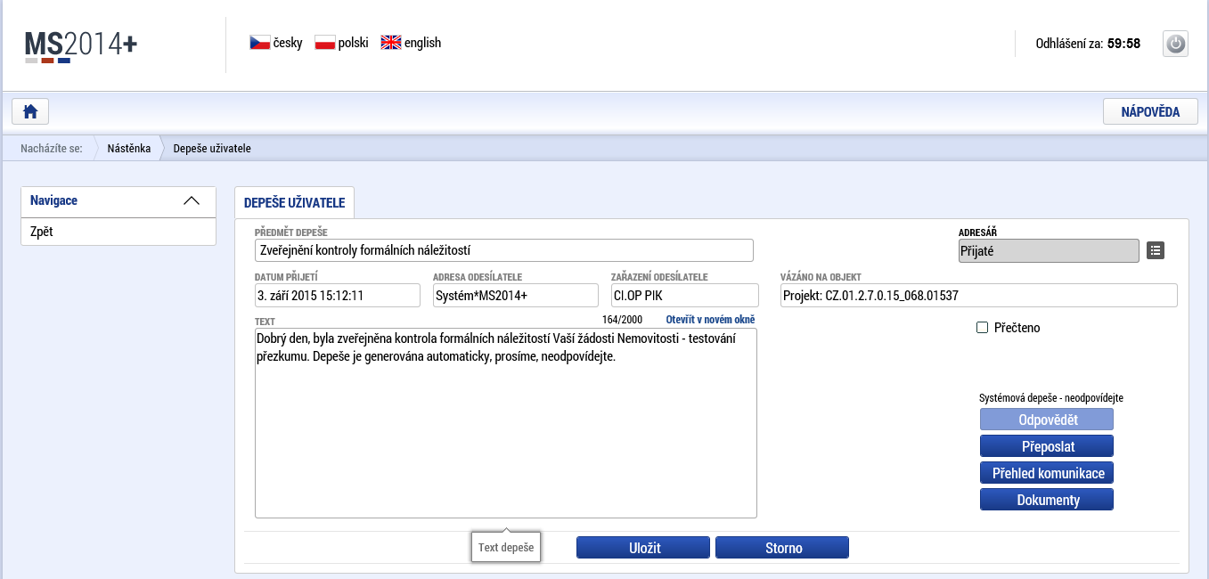The width and height of the screenshot is (1209, 579).
Task: Click the Zařazení odesílatele field
Action: click(x=684, y=296)
